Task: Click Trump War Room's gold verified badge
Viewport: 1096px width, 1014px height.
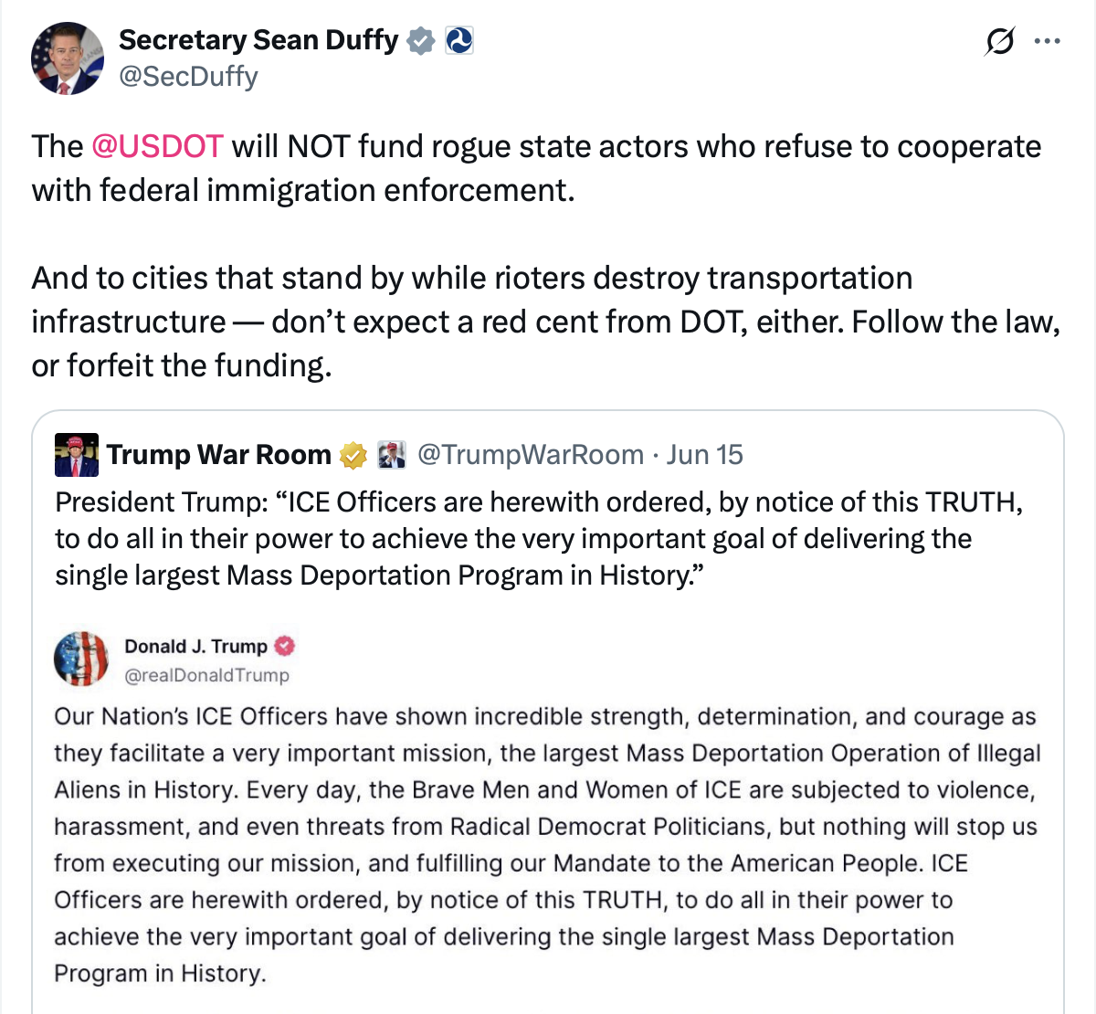Action: coord(353,455)
